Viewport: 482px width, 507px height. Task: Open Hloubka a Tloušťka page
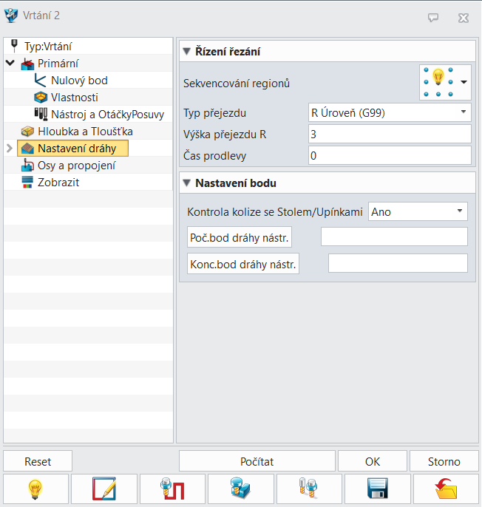(85, 132)
